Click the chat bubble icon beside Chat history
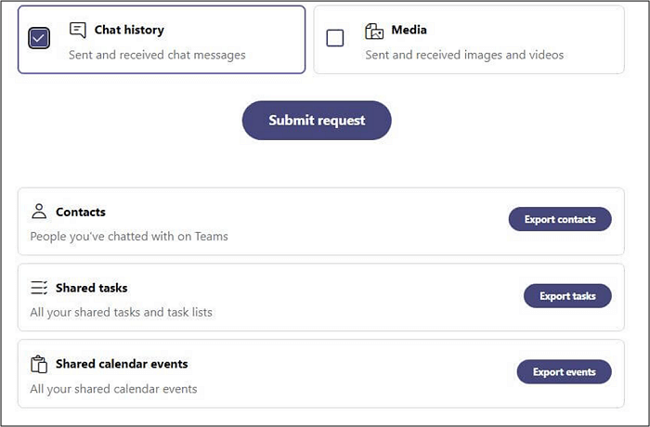650x427 pixels. 78,31
